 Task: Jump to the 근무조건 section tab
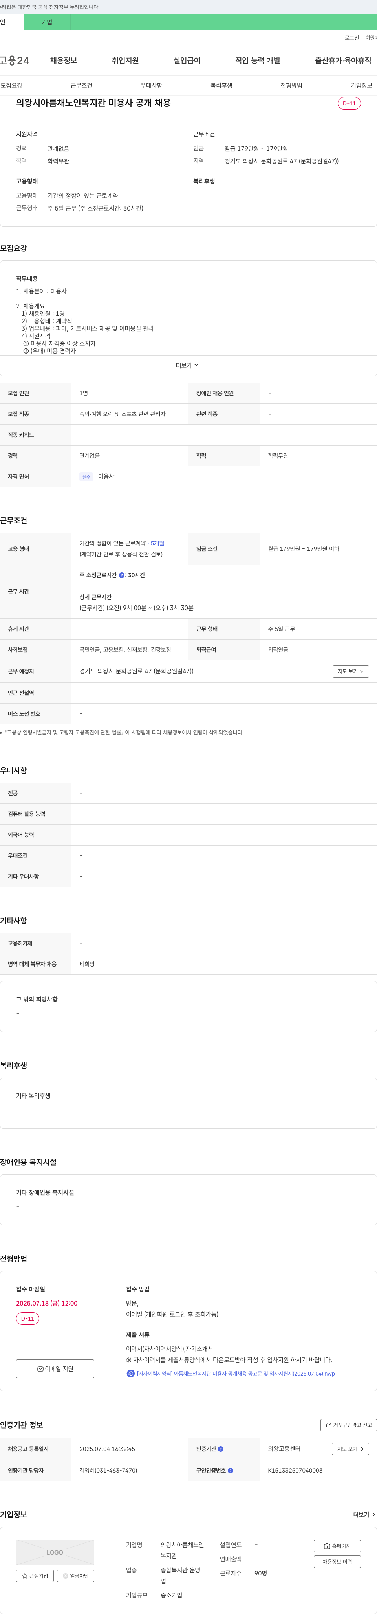(81, 85)
